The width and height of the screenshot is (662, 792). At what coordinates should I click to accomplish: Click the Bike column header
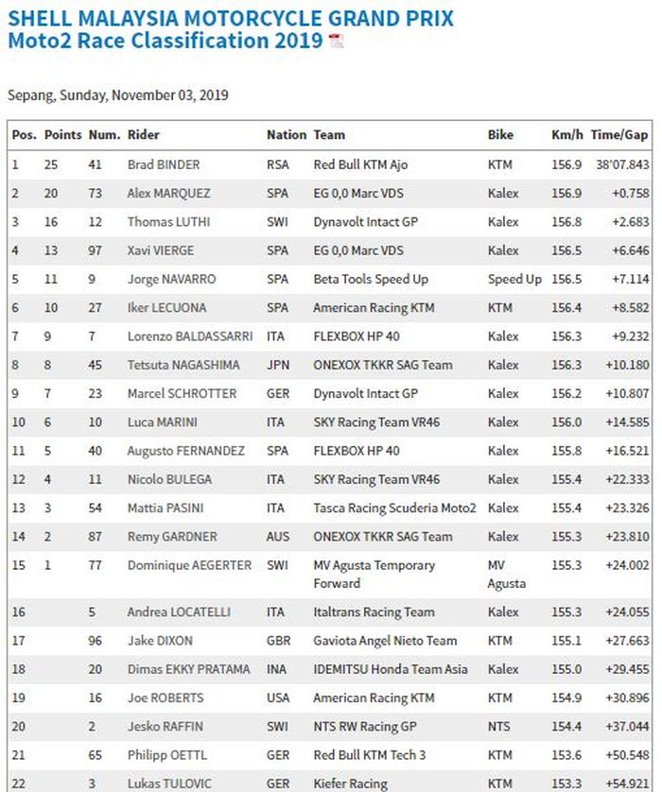coord(501,135)
